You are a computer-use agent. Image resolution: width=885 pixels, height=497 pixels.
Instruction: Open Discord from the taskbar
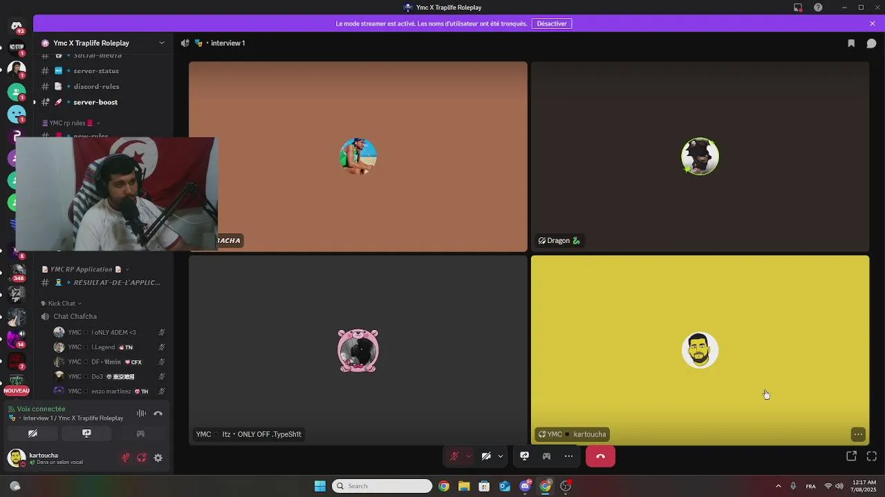tap(525, 486)
